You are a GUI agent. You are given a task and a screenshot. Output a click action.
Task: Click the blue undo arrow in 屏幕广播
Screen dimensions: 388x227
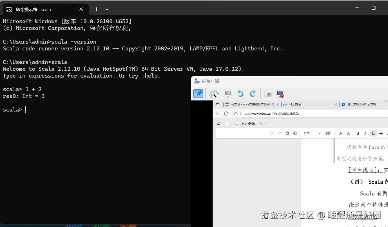pos(240,94)
